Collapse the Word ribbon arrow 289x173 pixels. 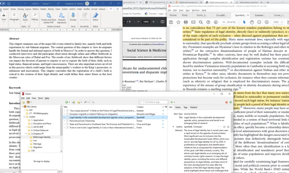pyautogui.click(x=120, y=27)
